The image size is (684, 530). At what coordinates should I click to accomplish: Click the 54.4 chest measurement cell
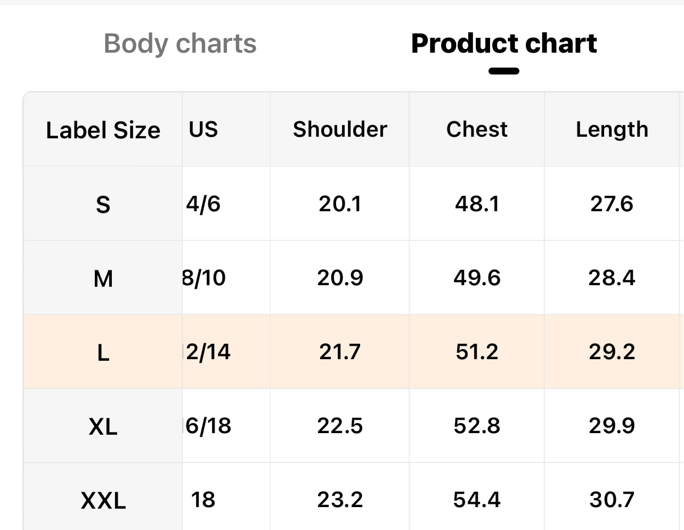pyautogui.click(x=477, y=500)
